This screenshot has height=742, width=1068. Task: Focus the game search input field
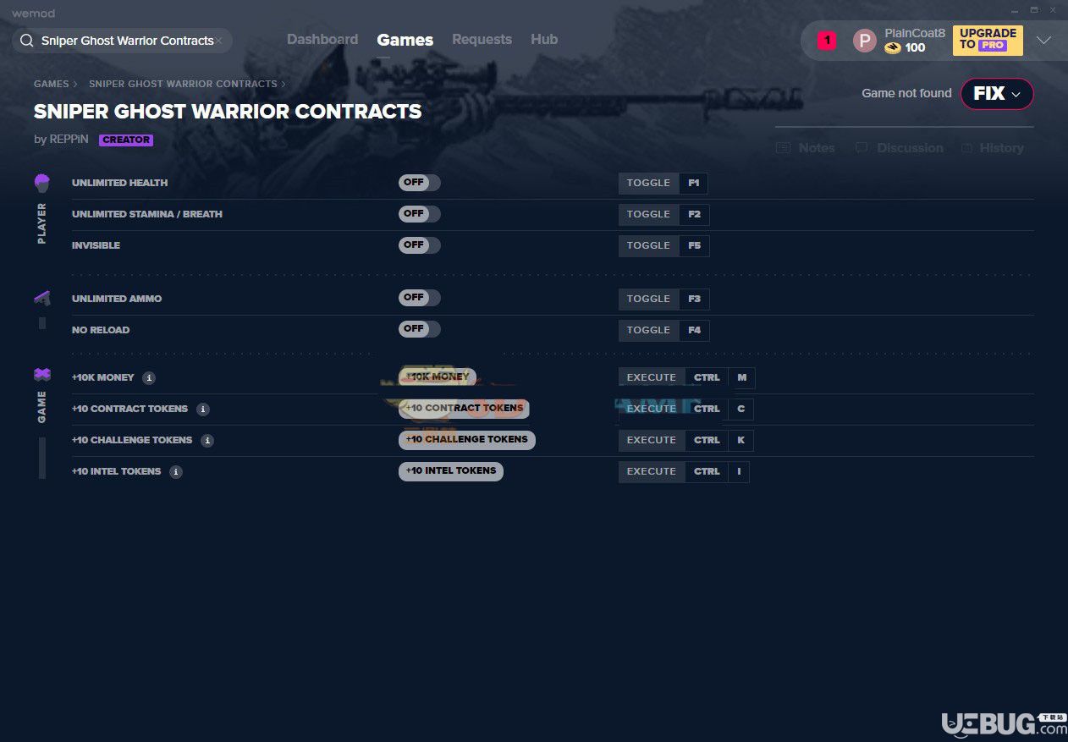coord(127,41)
